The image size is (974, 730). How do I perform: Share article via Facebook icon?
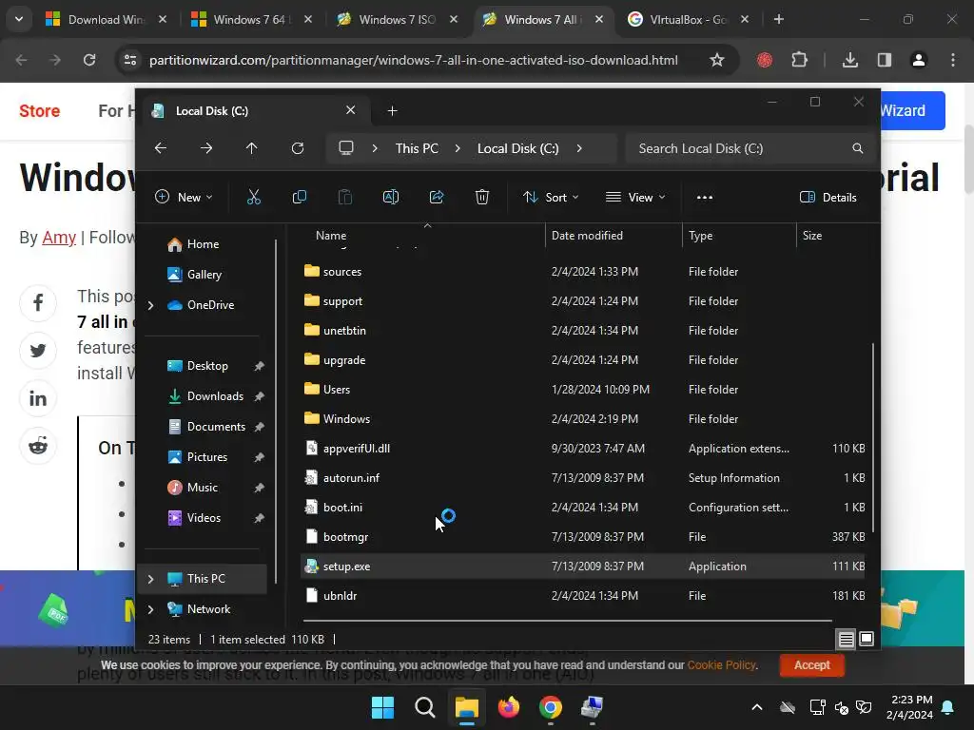(38, 303)
